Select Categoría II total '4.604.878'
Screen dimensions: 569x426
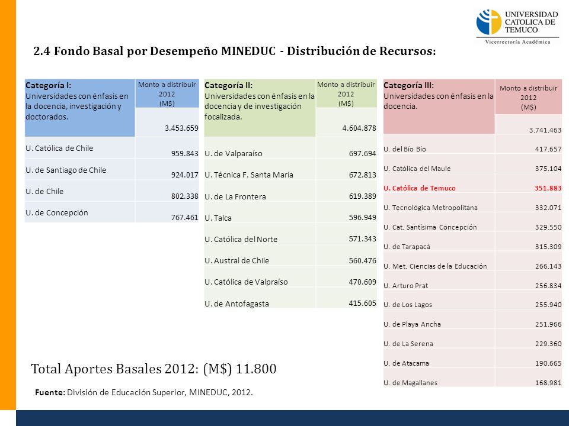359,128
